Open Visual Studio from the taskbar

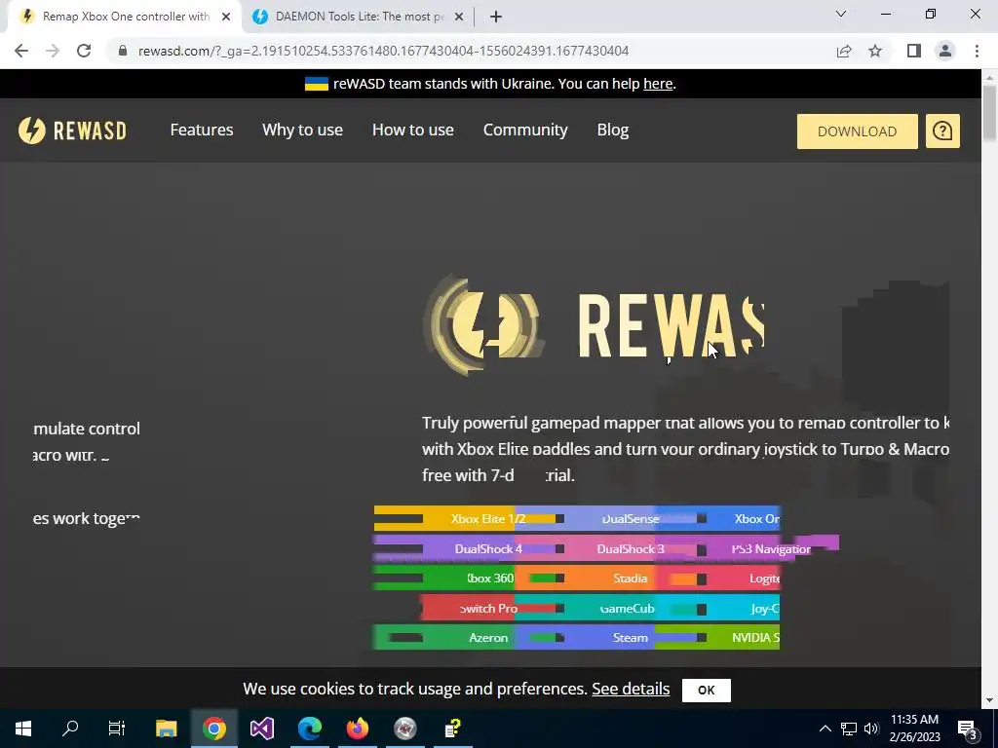coord(261,729)
